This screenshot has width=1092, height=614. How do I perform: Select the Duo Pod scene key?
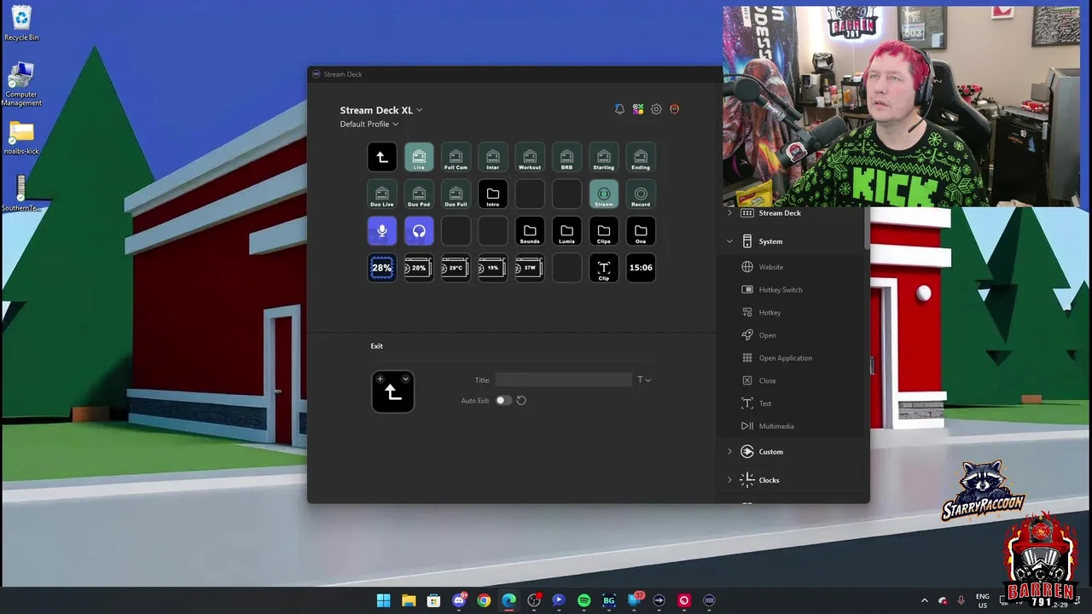point(419,194)
